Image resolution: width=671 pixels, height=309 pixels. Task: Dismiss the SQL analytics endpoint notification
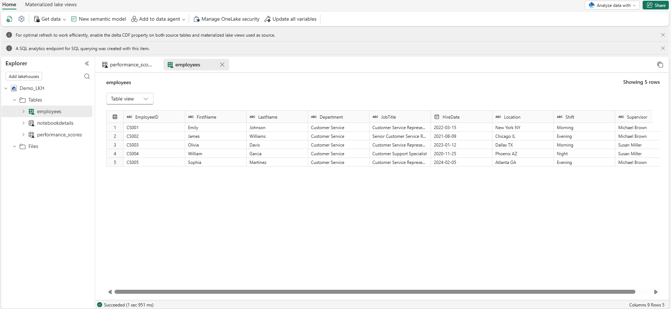(x=663, y=48)
